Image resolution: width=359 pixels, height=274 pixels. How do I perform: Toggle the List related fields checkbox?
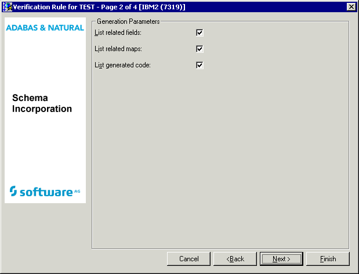[x=200, y=33]
